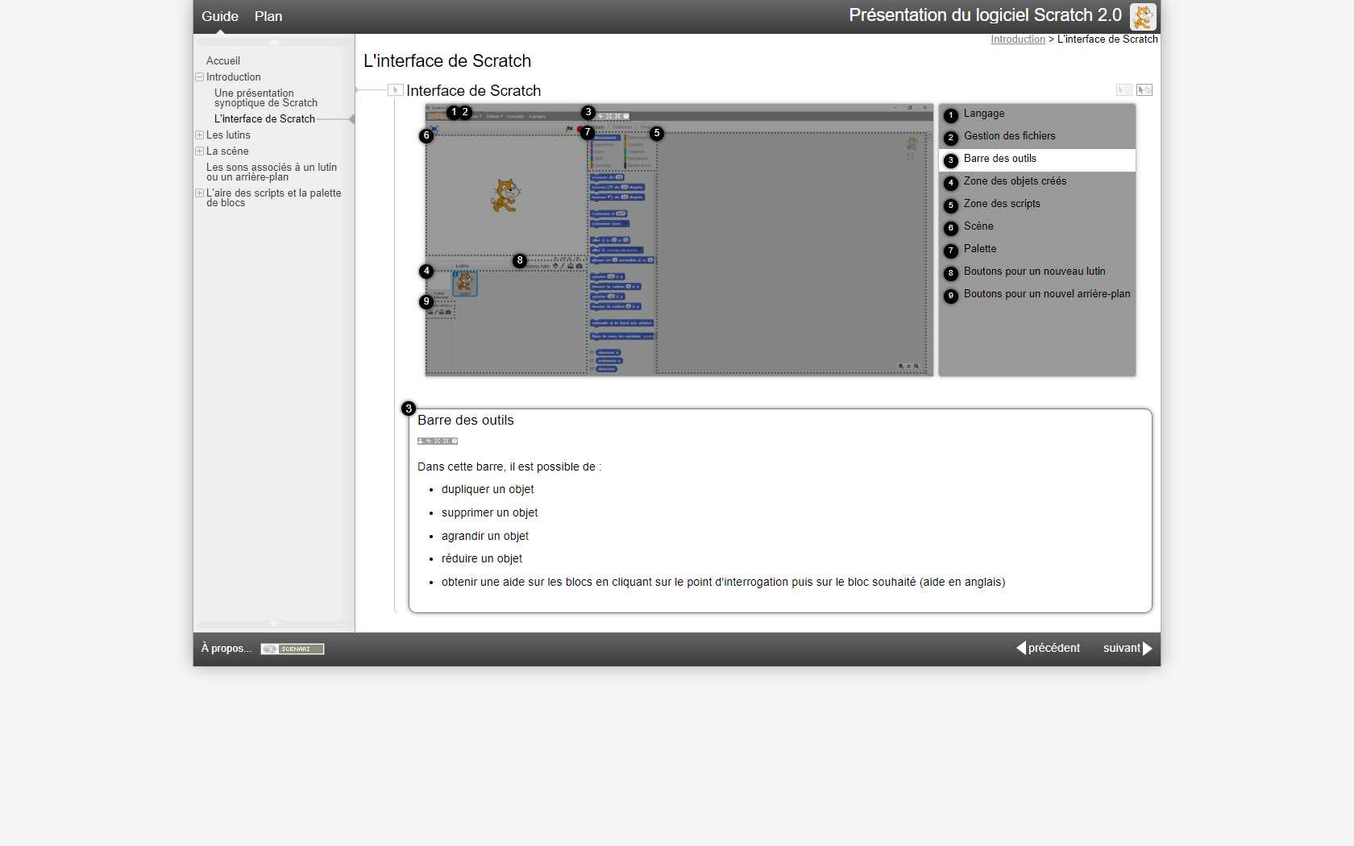Click the SCENARI badge in the footer
Image resolution: width=1354 pixels, height=846 pixels.
(x=293, y=649)
